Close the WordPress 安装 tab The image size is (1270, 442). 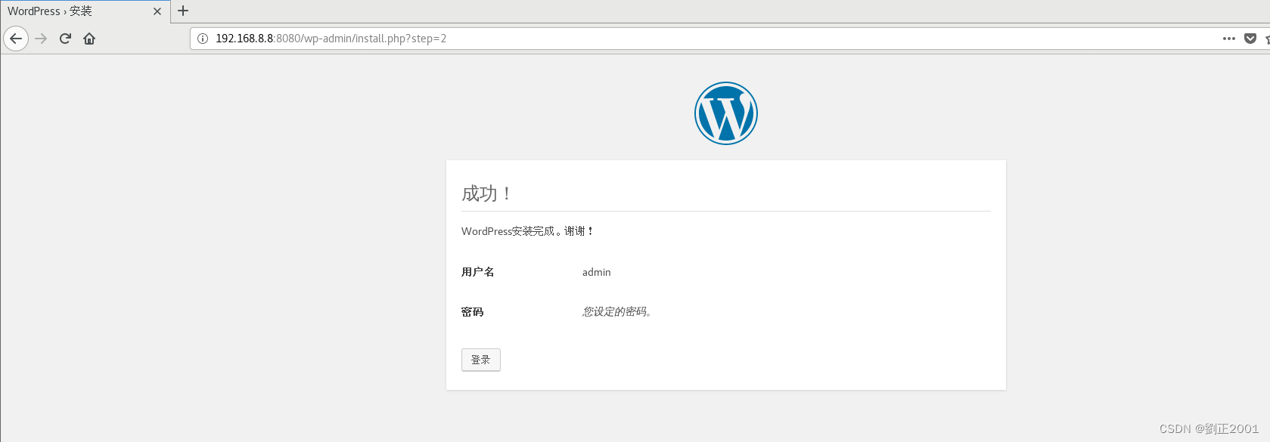pyautogui.click(x=157, y=11)
